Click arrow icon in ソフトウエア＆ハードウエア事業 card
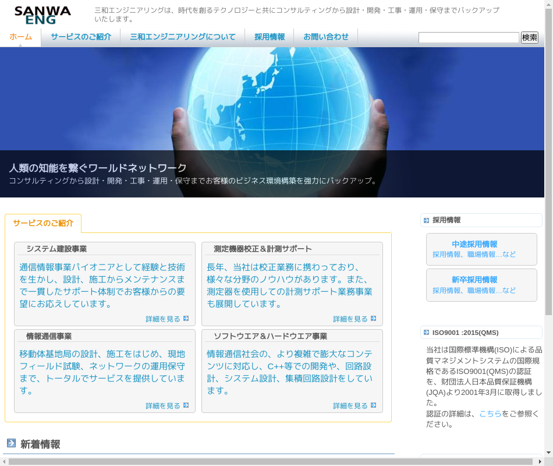 (373, 405)
